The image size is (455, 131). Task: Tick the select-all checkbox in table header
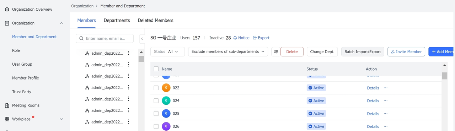click(156, 69)
